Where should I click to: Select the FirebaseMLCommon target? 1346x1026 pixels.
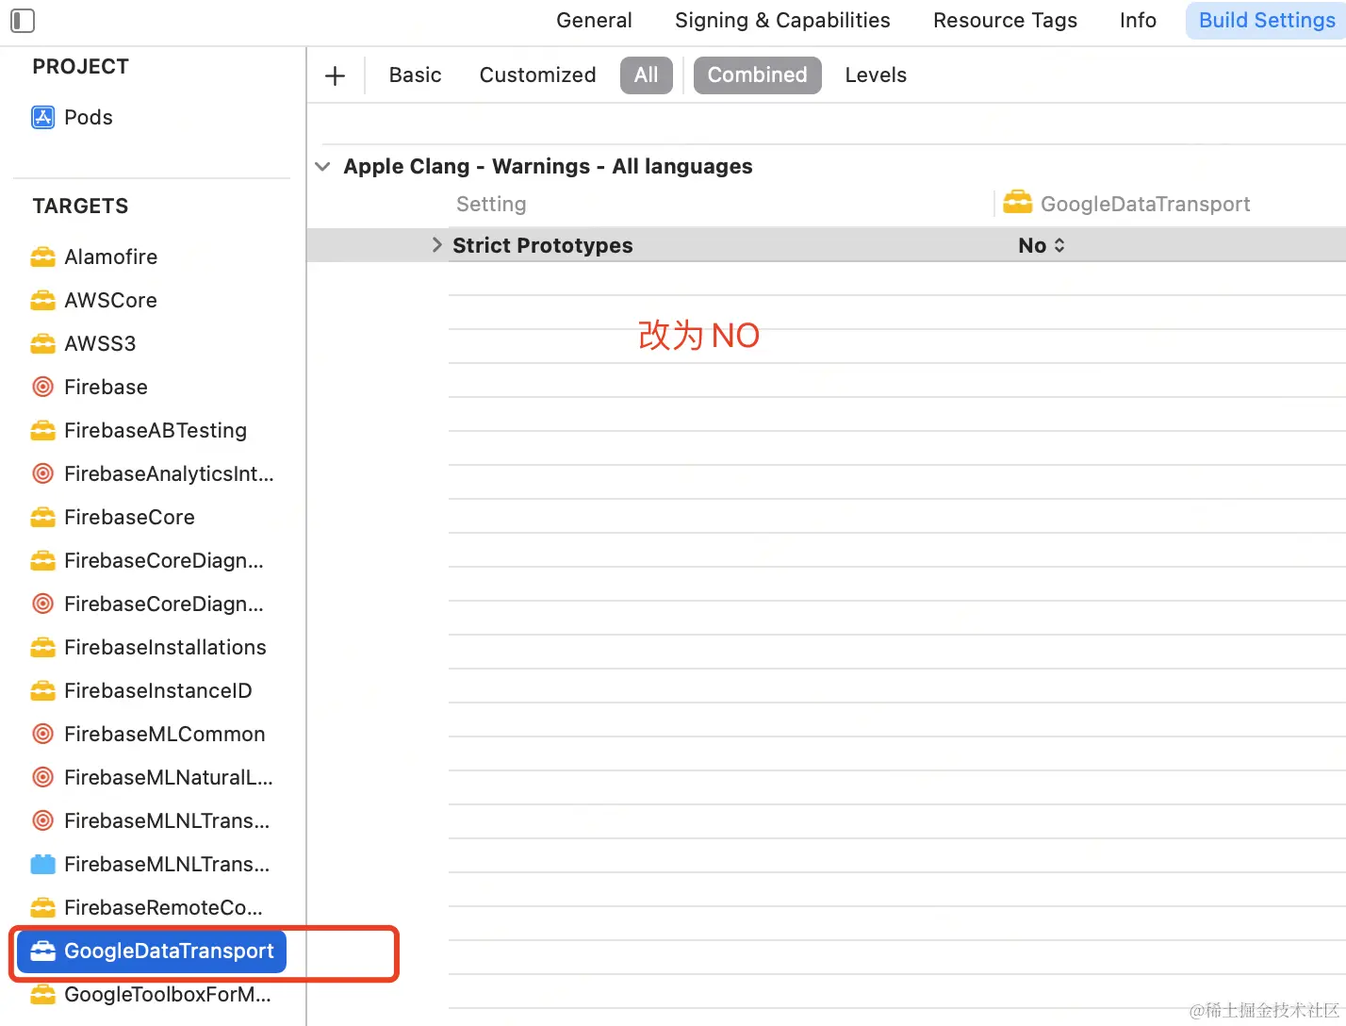165,734
